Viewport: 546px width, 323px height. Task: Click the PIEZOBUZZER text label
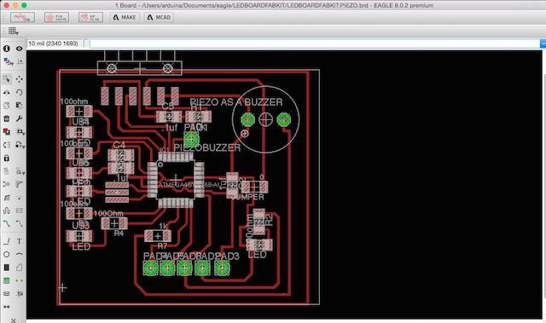coord(207,147)
